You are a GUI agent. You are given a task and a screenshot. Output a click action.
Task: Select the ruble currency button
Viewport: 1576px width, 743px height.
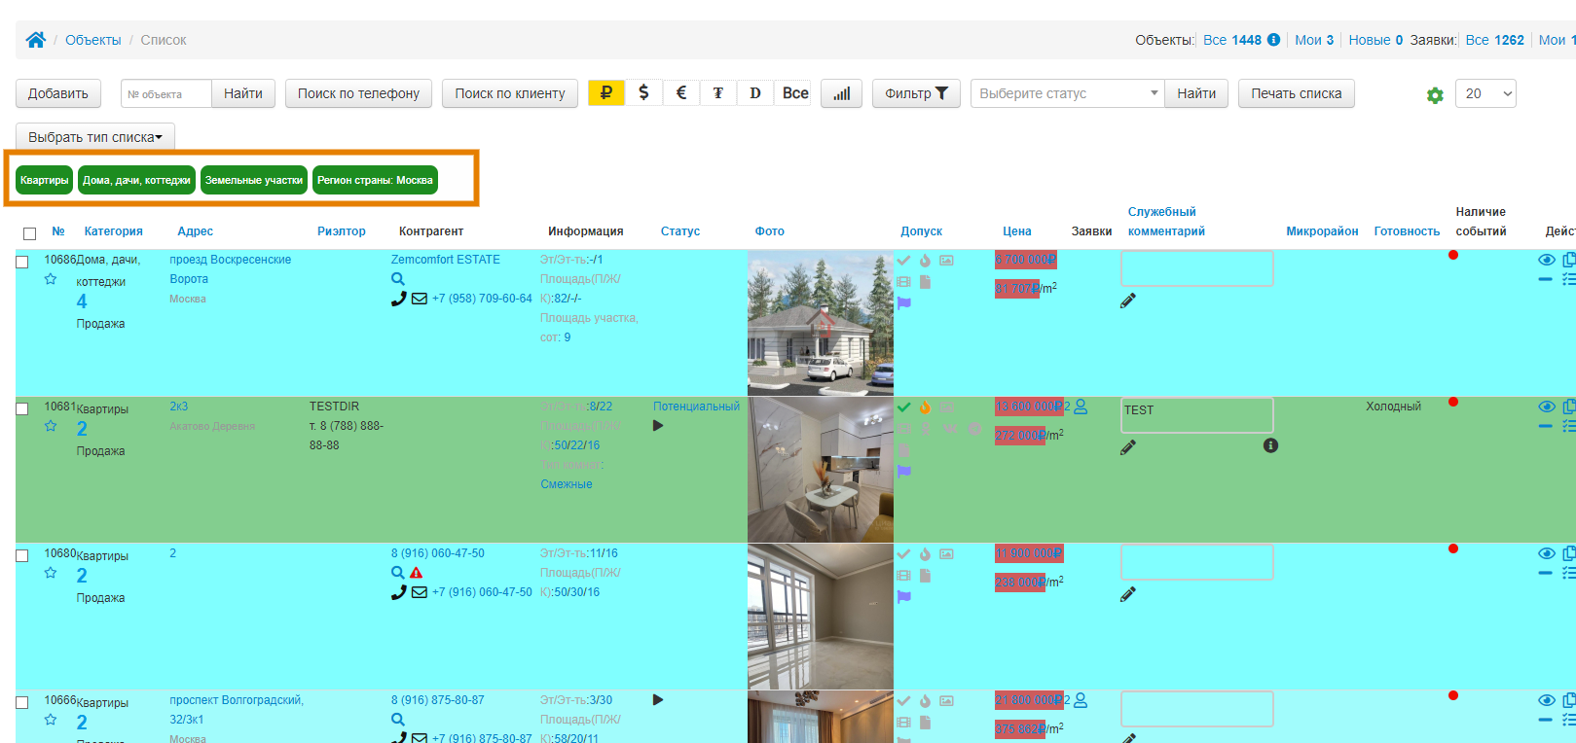[x=606, y=93]
